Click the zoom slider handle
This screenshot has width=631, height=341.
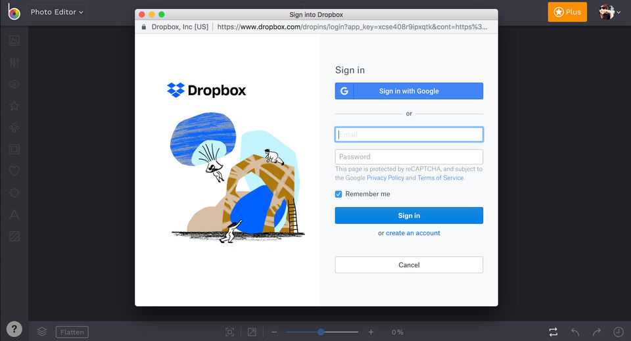click(321, 332)
